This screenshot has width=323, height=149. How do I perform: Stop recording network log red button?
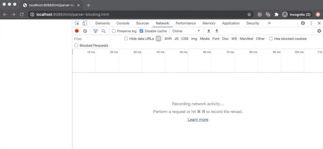77,31
